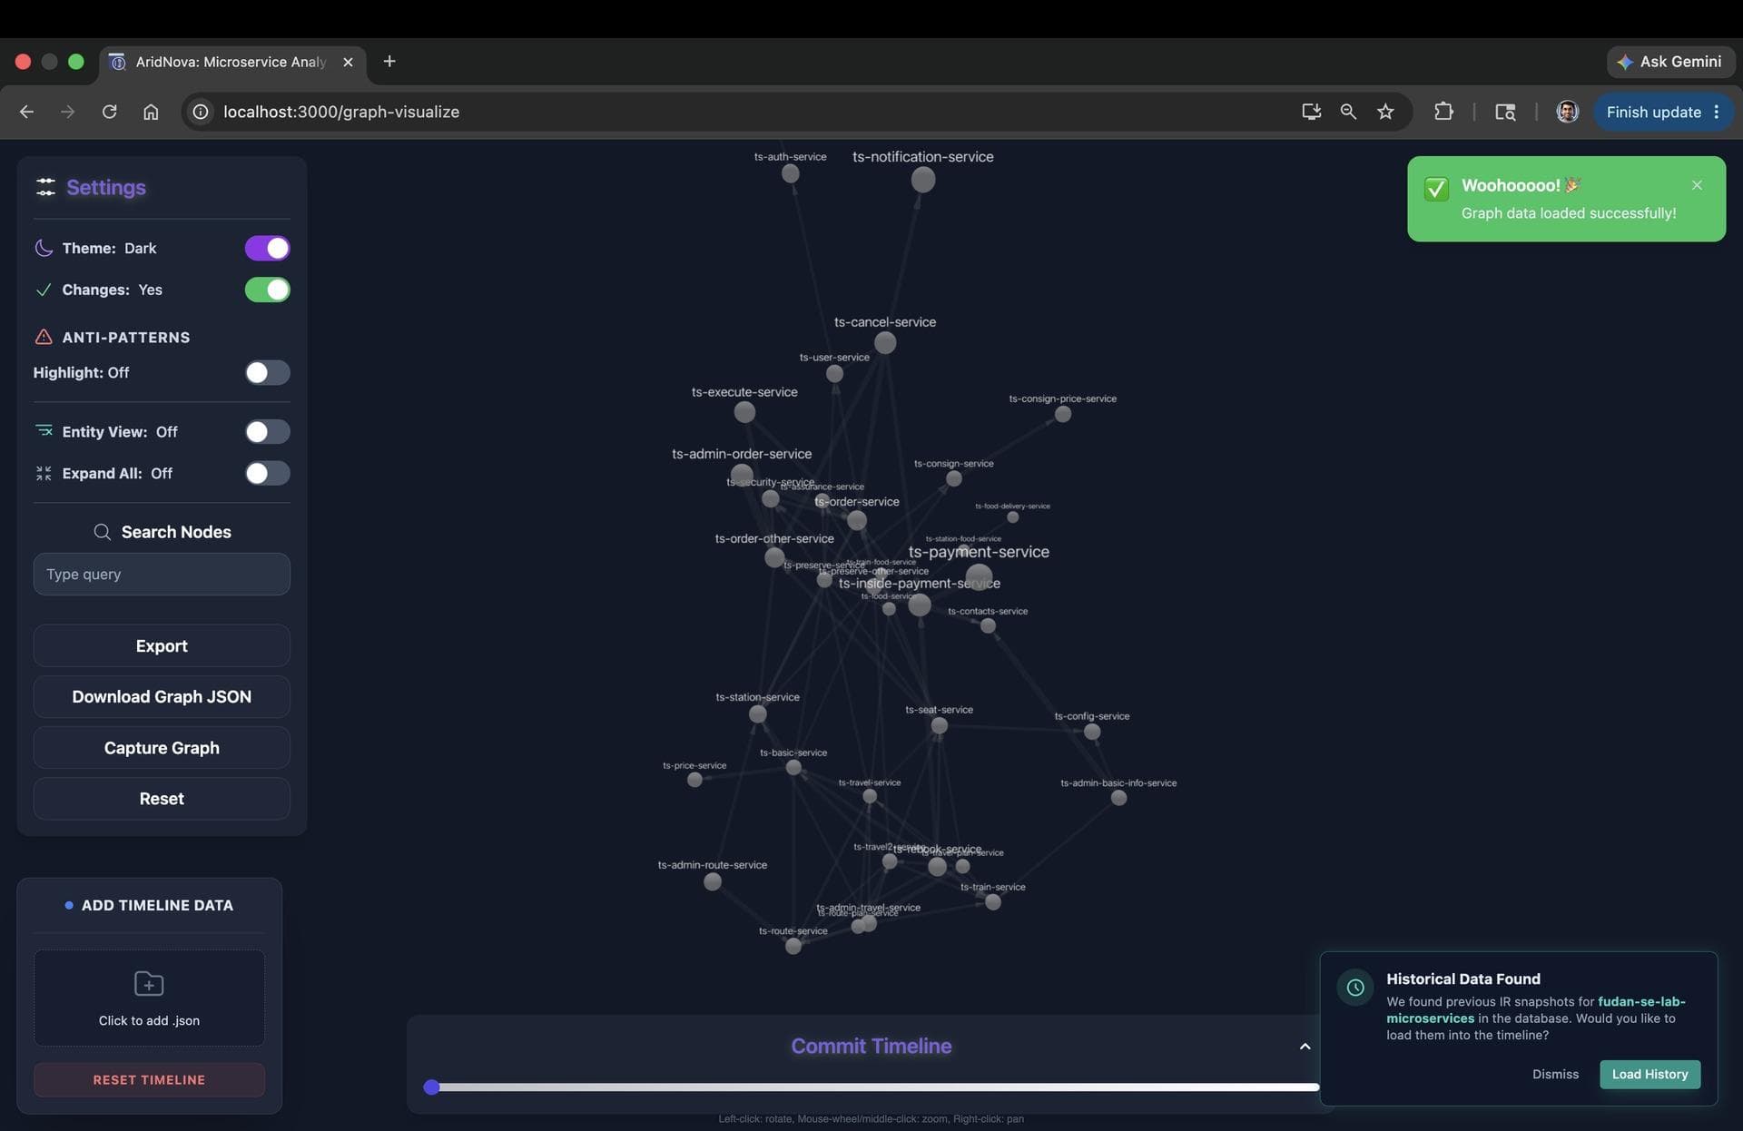
Task: Click the Commit Timeline slider handle
Action: pos(432,1087)
